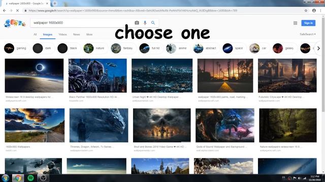
Task: Click the Futuristic Cityscape caption link
Action: click(x=281, y=97)
